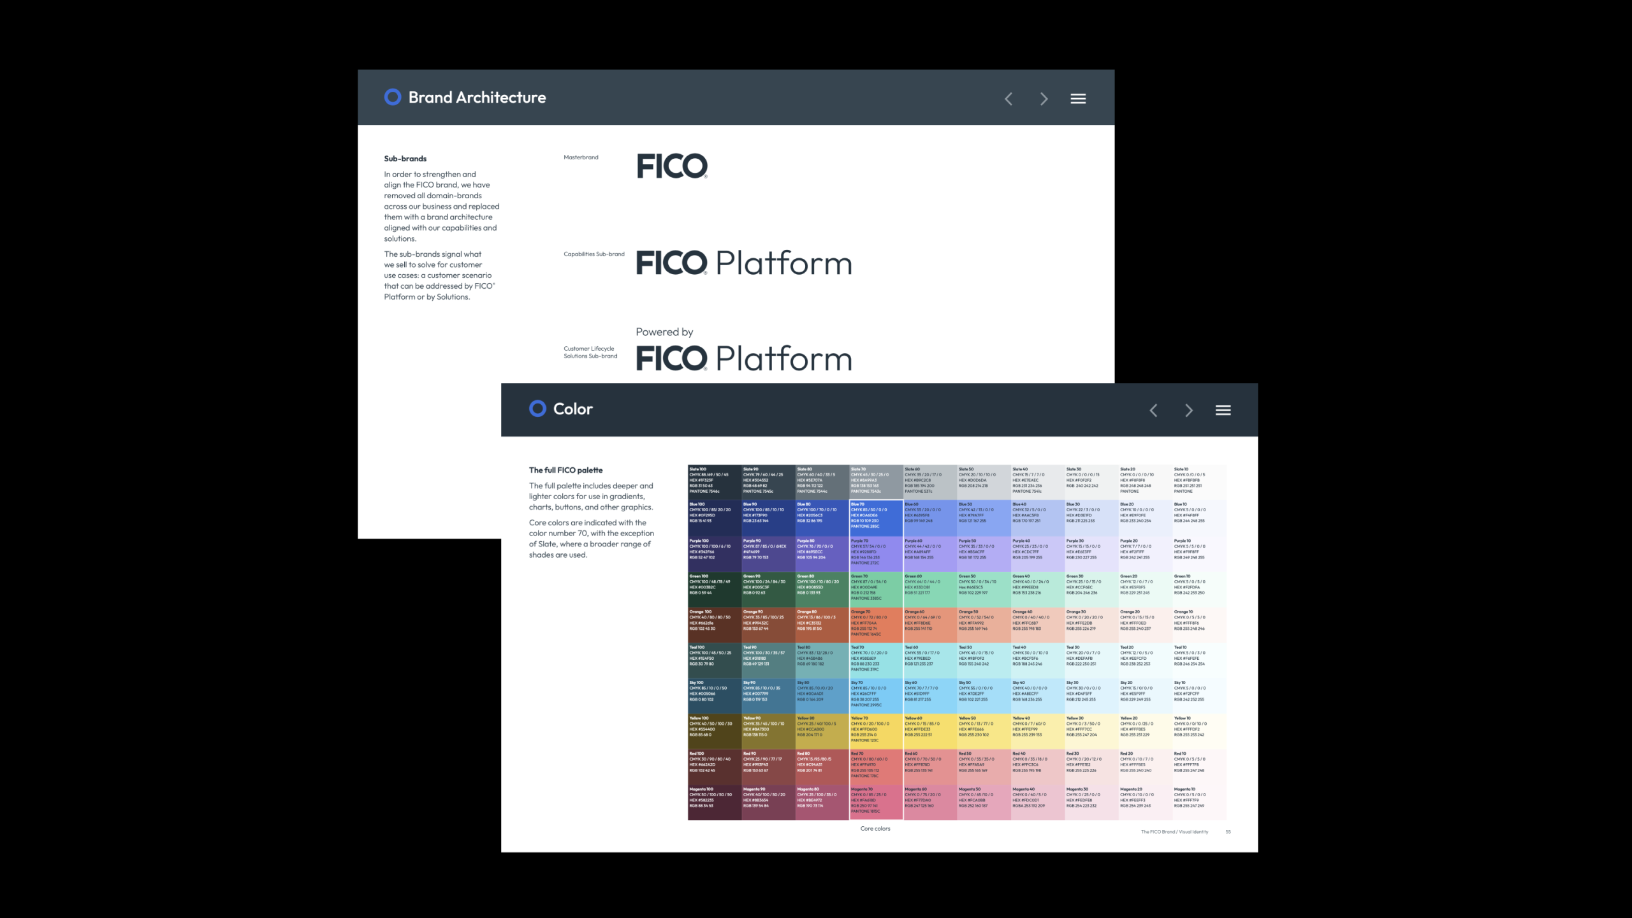Open hamburger menu in Brand Architecture header
Image resolution: width=1632 pixels, height=918 pixels.
(1078, 99)
